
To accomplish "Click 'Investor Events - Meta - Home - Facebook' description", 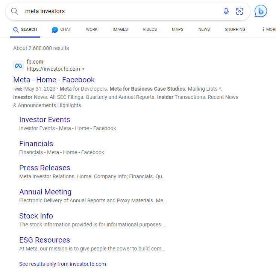I will pyautogui.click(x=68, y=128).
